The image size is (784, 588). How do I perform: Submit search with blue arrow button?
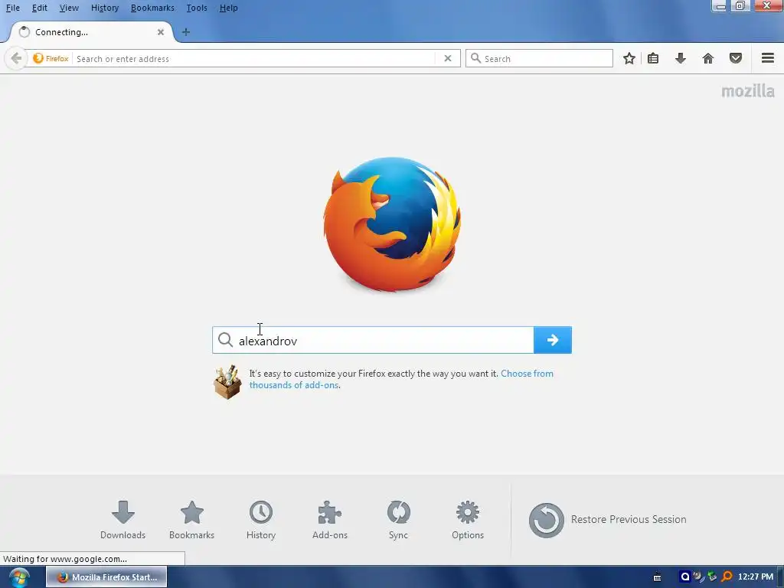click(x=553, y=340)
